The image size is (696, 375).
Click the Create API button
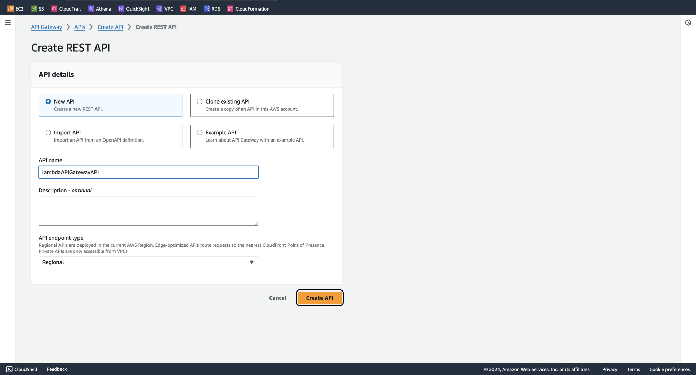(319, 298)
